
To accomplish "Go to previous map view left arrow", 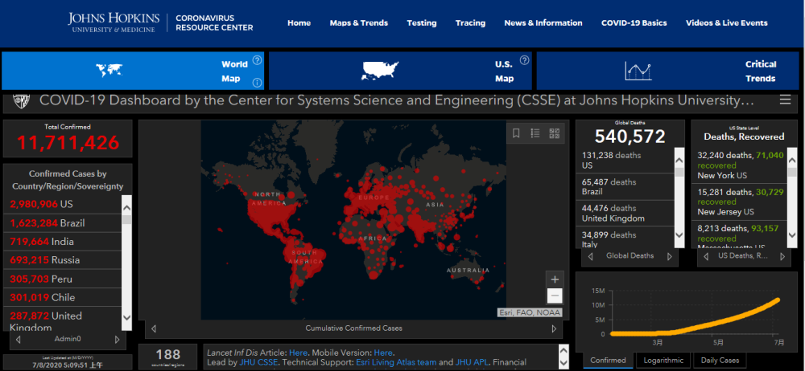I will [154, 328].
